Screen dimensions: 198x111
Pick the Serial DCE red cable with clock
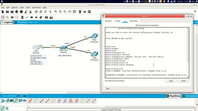point(71,101)
